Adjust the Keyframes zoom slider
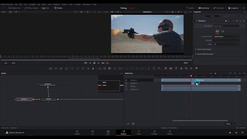The height and width of the screenshot is (139, 247). point(215,73)
